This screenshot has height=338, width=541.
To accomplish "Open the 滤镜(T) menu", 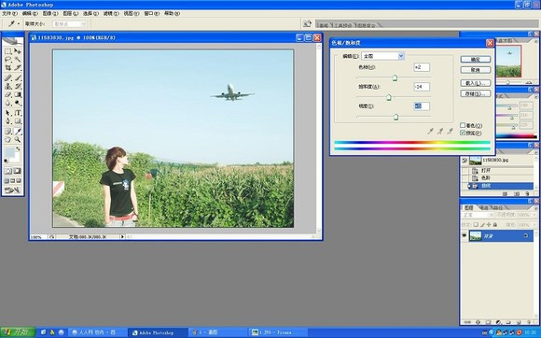I will point(111,13).
